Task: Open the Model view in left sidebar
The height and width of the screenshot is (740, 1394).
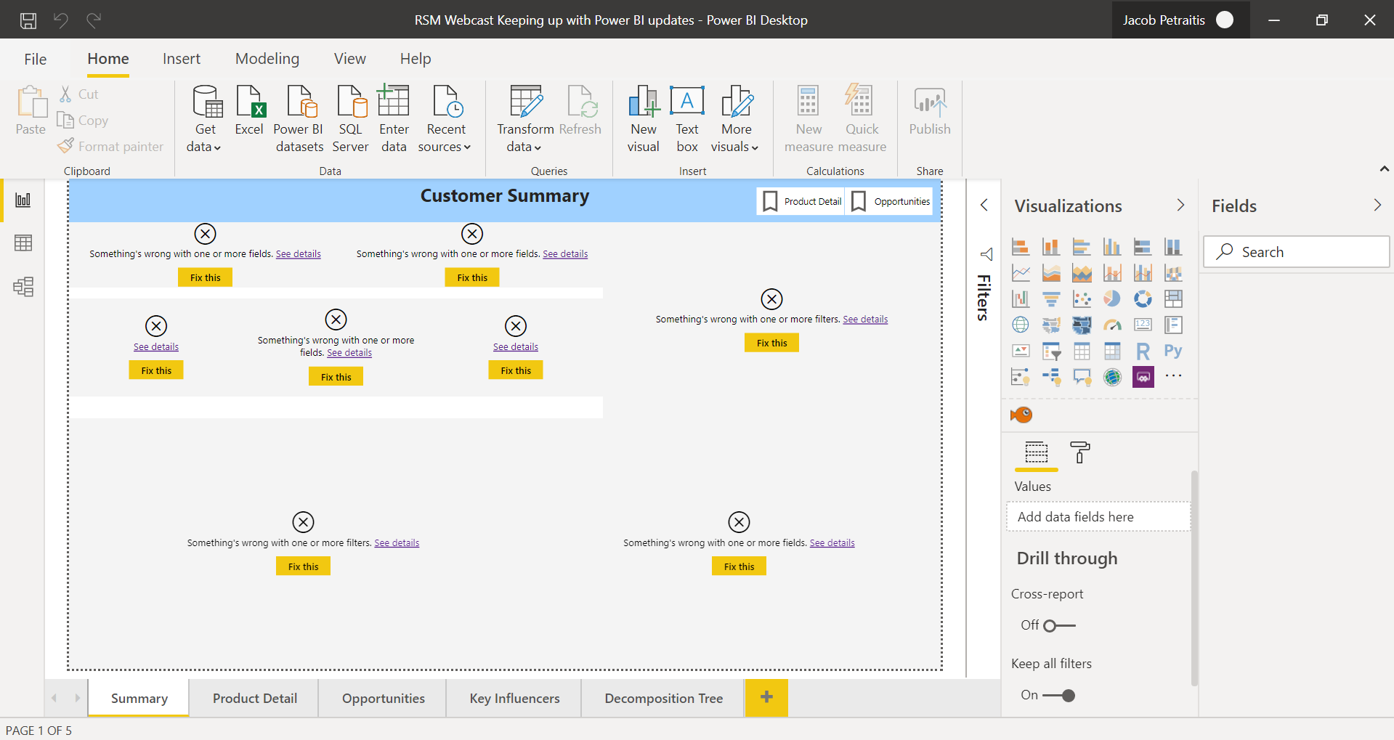Action: [23, 287]
